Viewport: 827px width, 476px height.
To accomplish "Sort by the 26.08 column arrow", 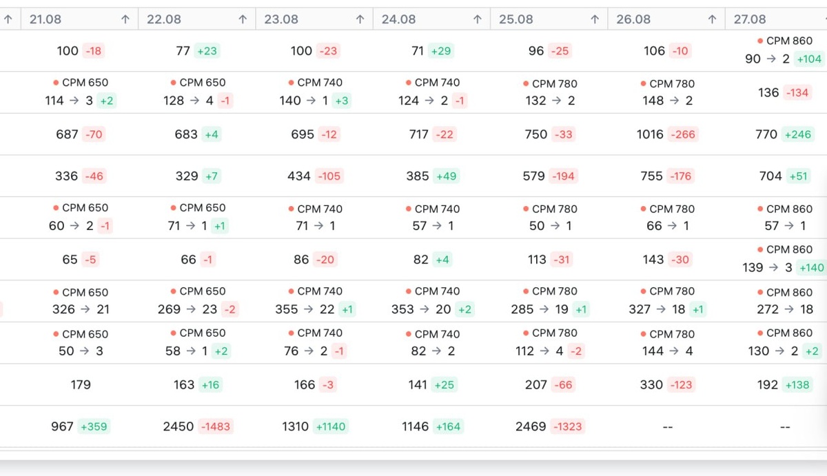I will click(x=712, y=20).
